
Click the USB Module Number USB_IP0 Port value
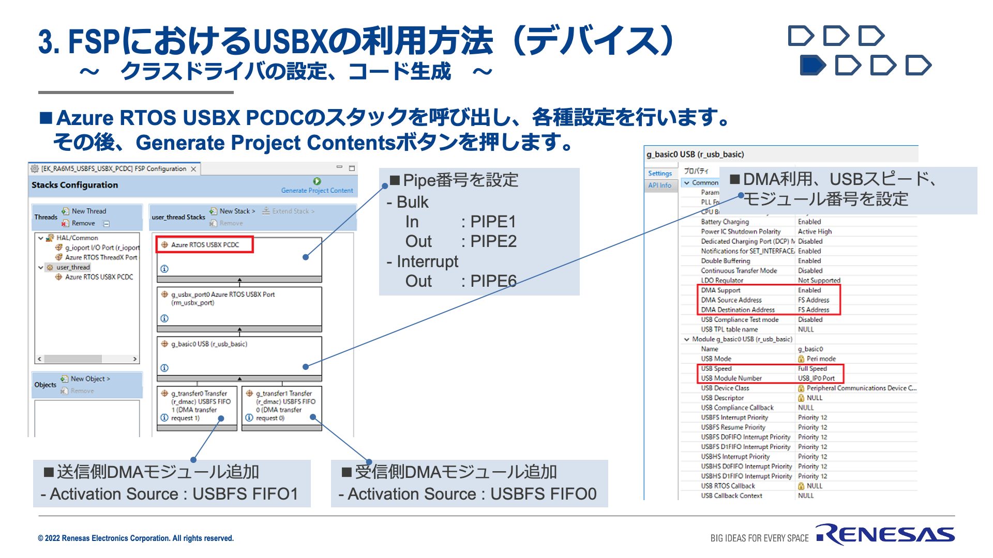[817, 378]
